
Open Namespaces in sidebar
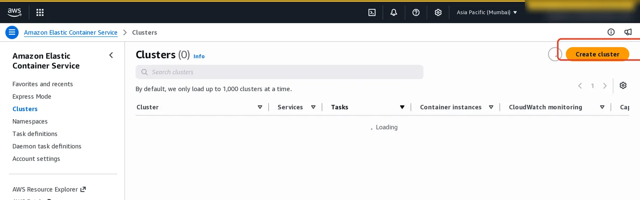pos(30,121)
